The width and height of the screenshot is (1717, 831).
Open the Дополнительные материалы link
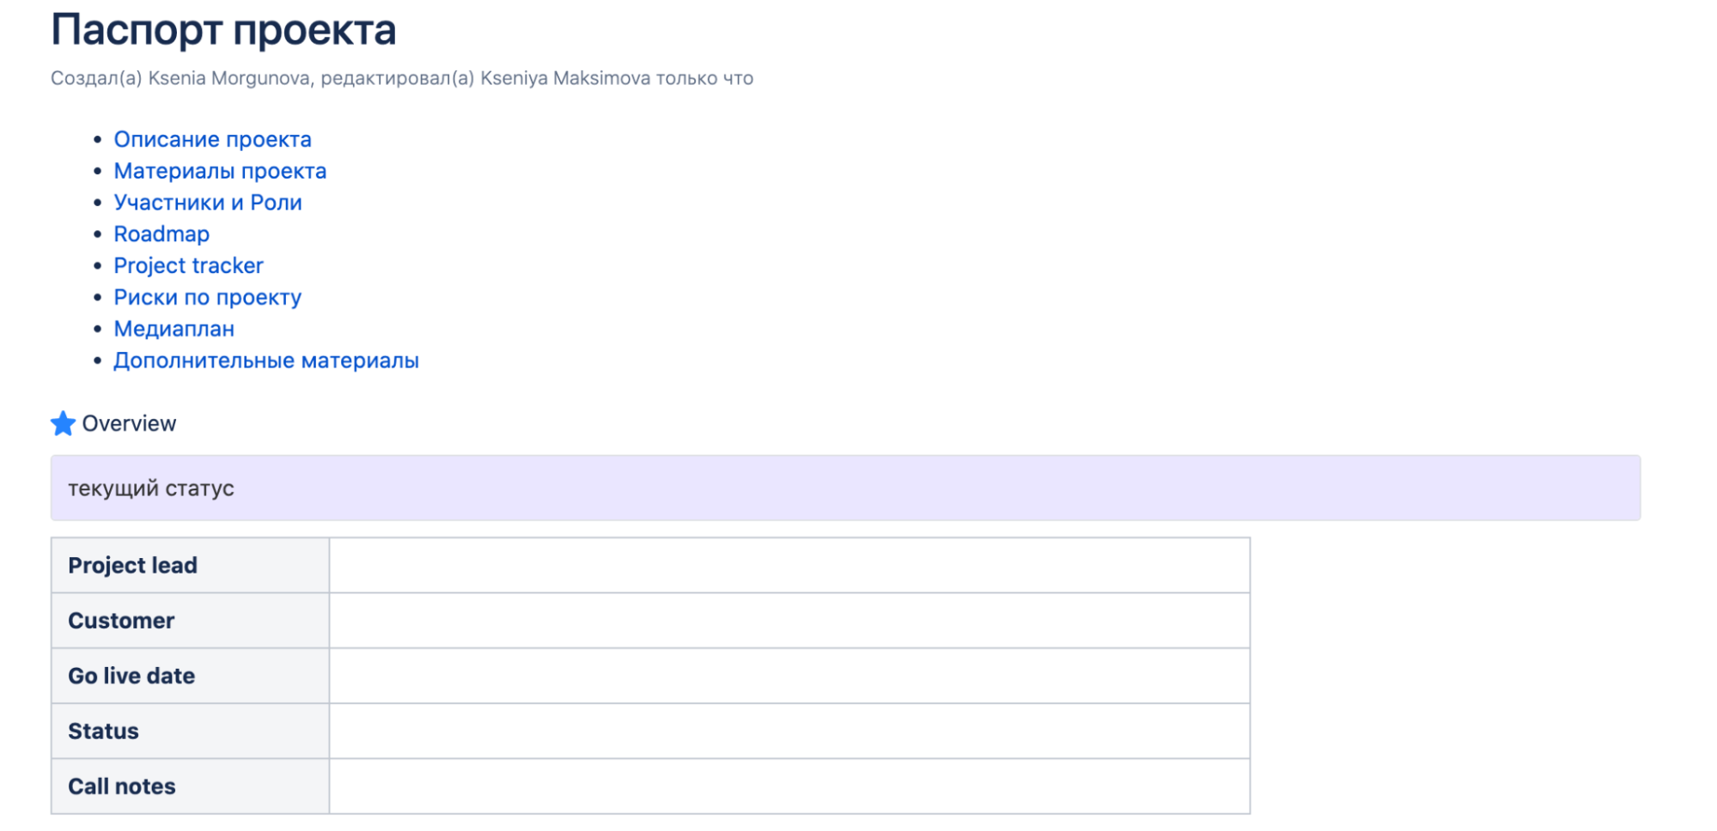266,361
